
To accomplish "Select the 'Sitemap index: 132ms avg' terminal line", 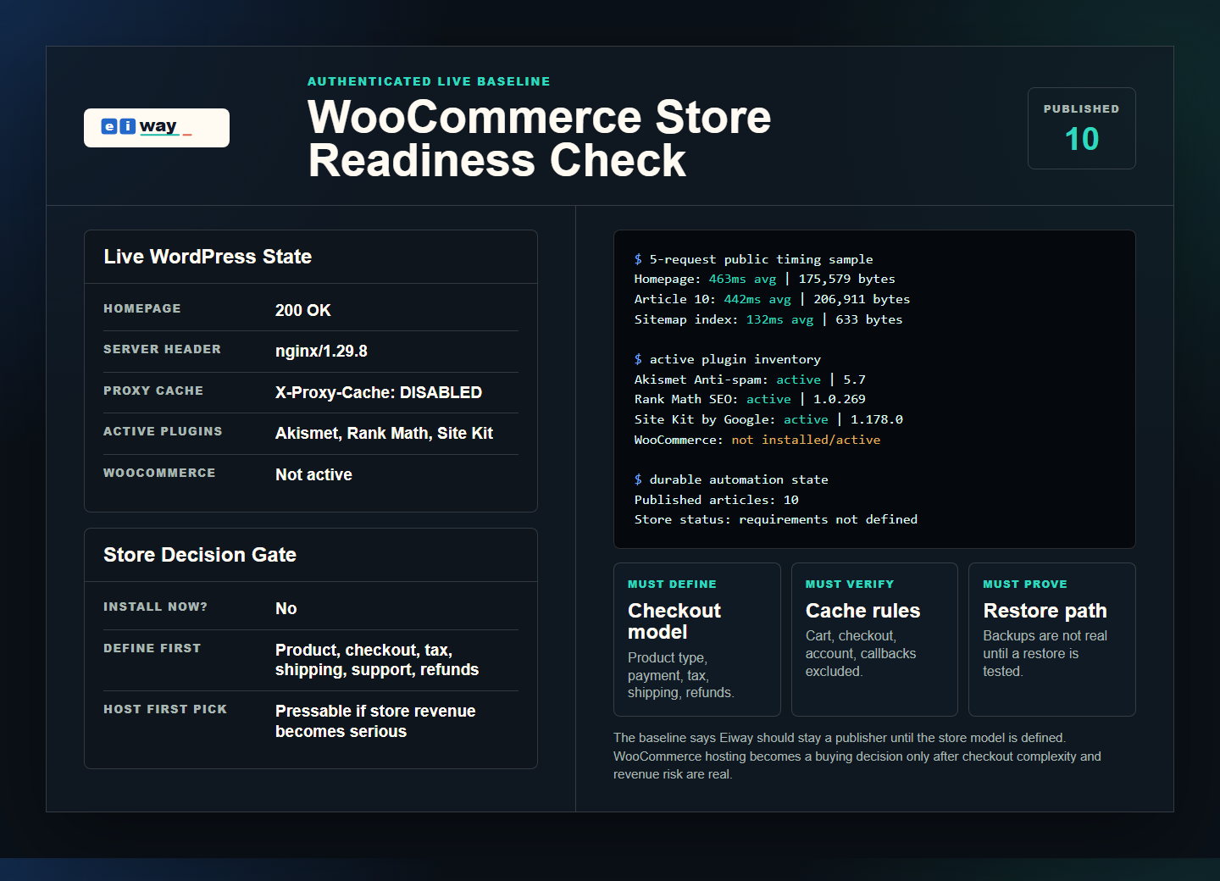I will (768, 319).
